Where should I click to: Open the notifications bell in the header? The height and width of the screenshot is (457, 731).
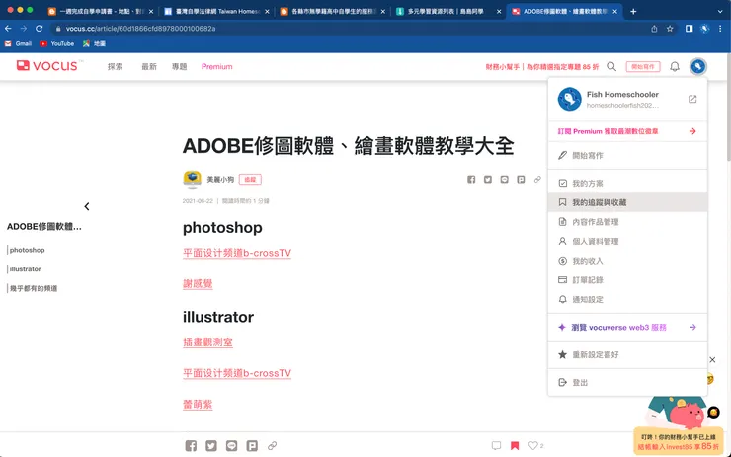click(674, 66)
